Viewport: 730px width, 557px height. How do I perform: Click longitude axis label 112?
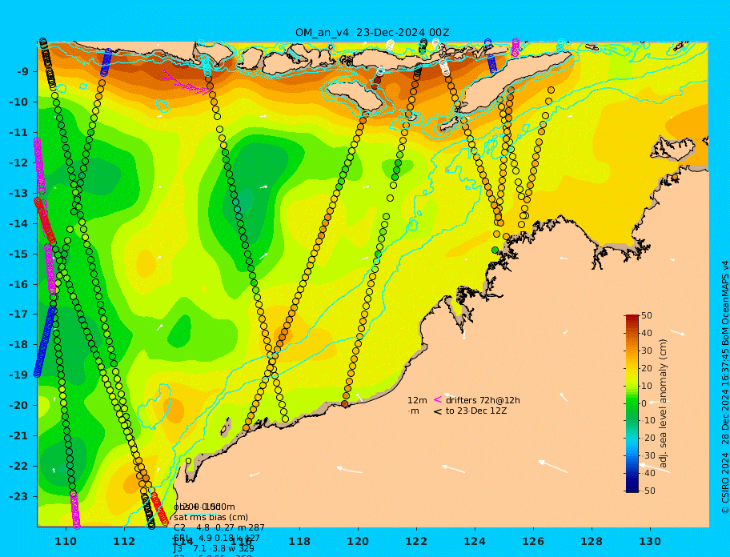(124, 541)
